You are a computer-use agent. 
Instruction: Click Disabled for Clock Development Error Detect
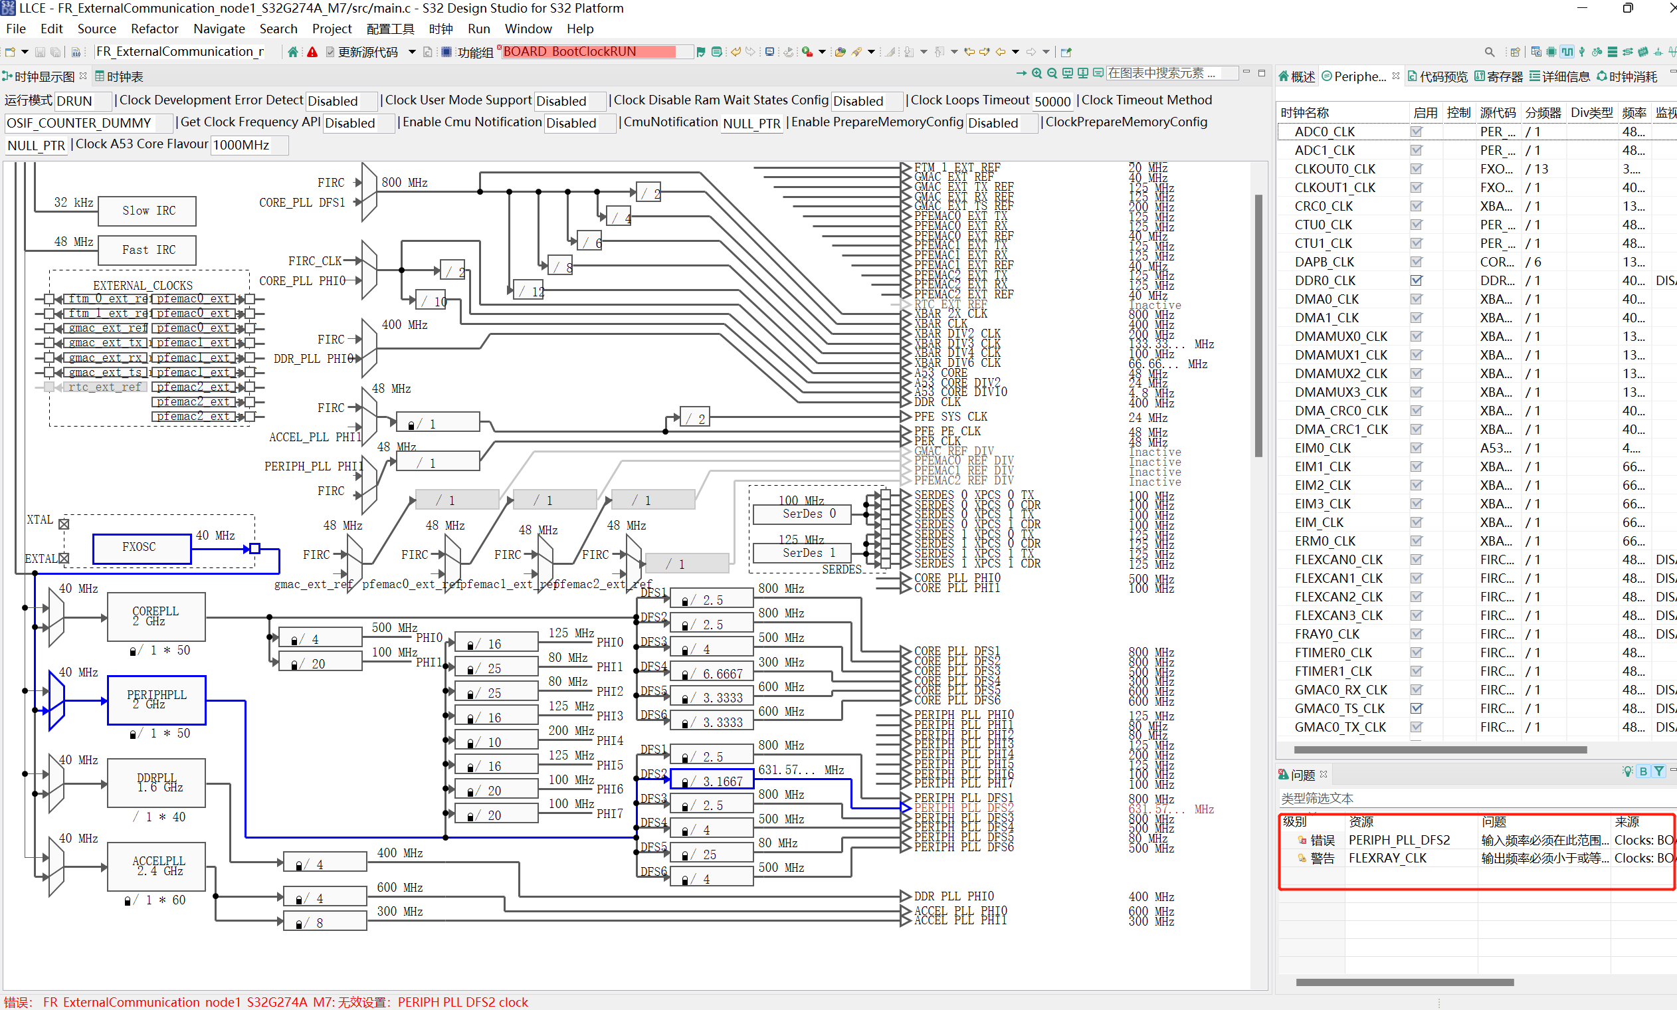point(339,101)
